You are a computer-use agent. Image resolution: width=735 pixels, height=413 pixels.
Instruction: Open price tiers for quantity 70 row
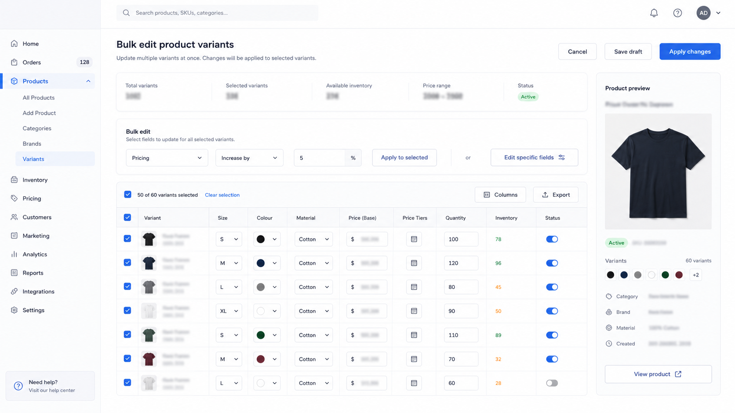414,359
